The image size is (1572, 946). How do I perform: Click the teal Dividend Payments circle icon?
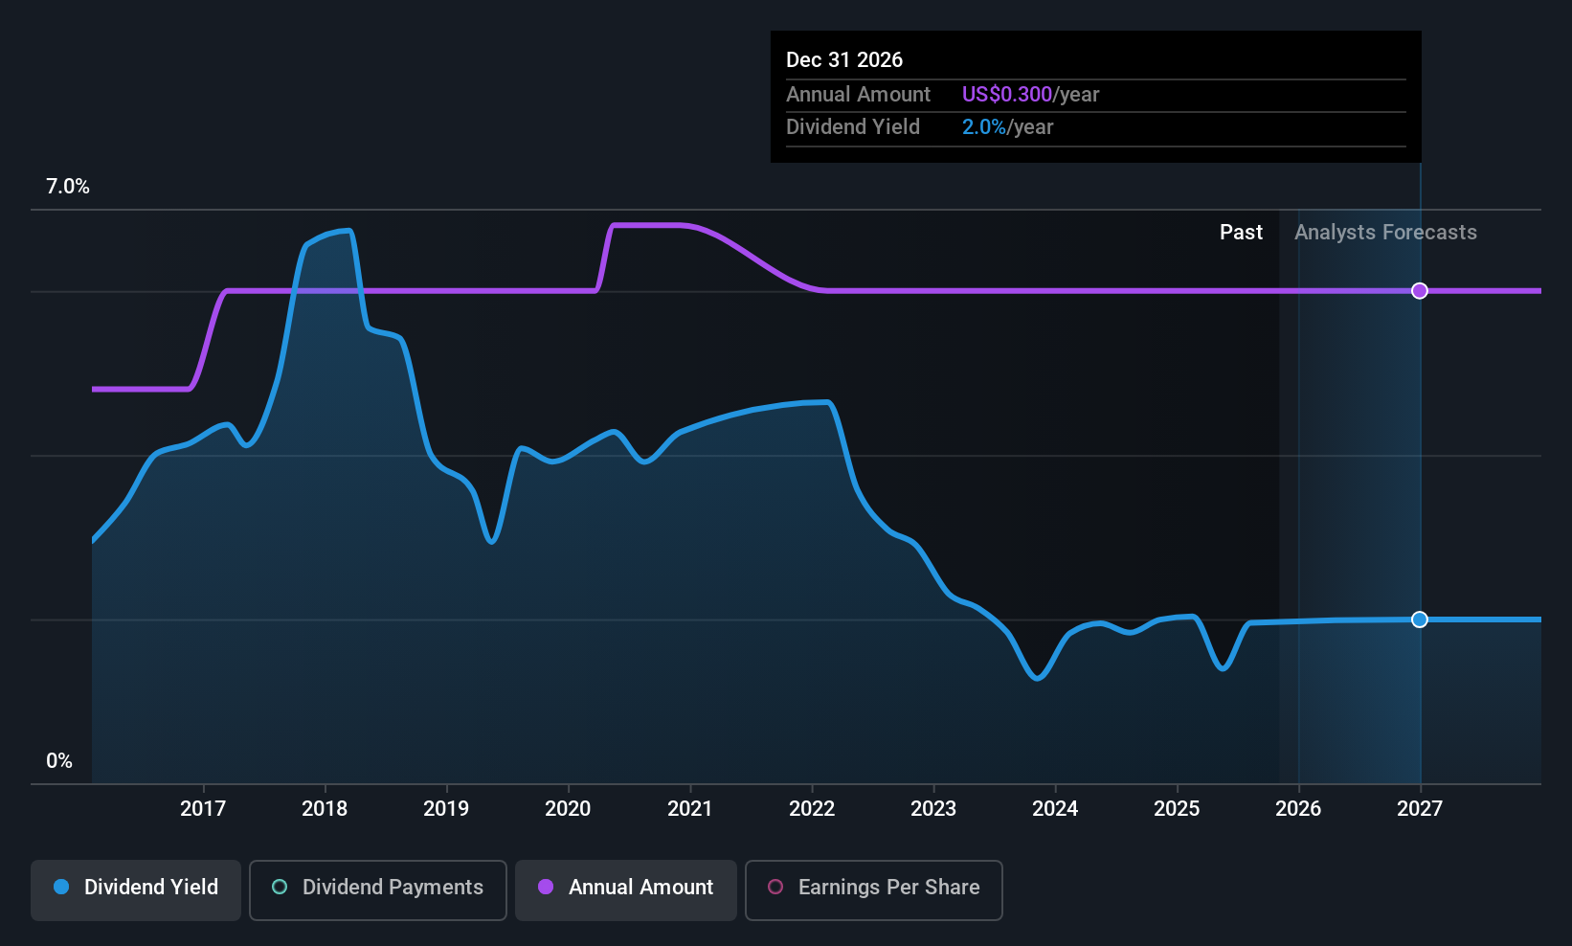point(280,888)
